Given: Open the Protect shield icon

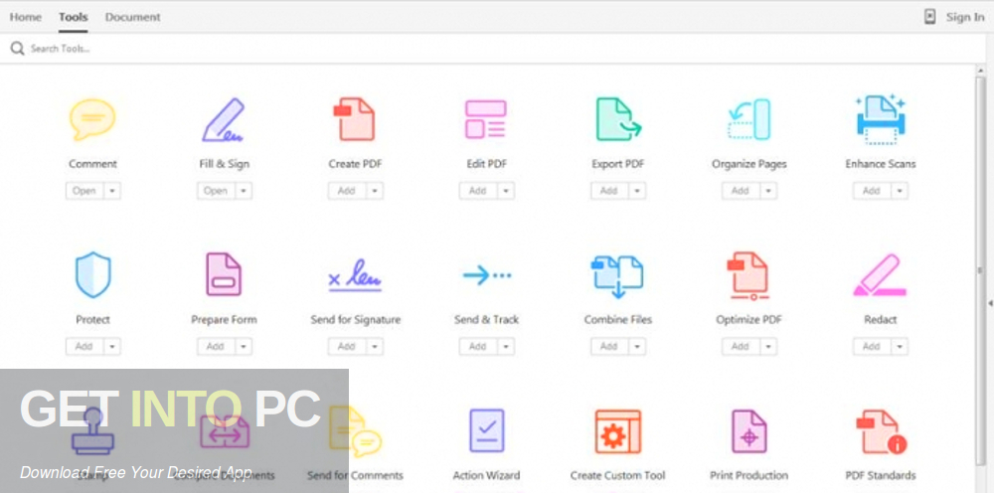Looking at the screenshot, I should click(92, 274).
